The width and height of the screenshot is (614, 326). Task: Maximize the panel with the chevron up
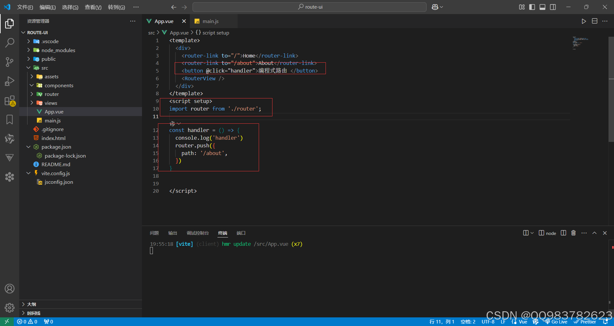594,233
